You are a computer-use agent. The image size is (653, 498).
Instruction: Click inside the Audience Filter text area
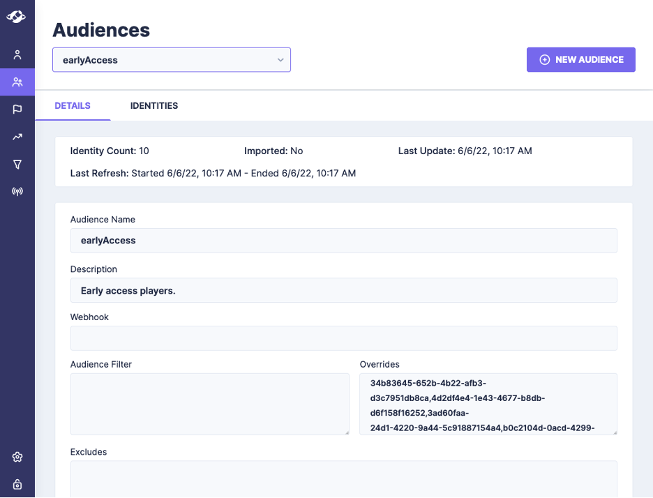[209, 404]
